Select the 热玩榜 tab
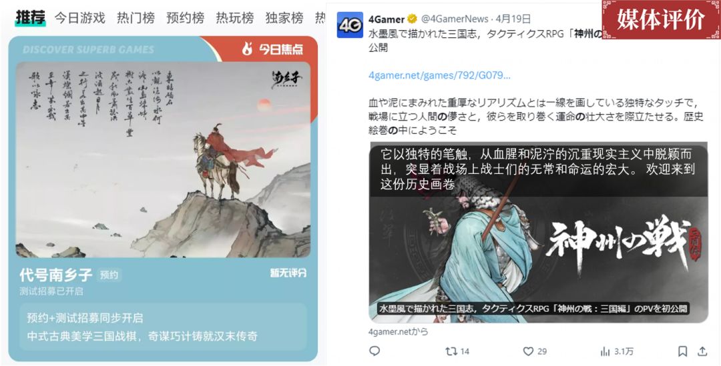721x366 pixels. click(235, 18)
